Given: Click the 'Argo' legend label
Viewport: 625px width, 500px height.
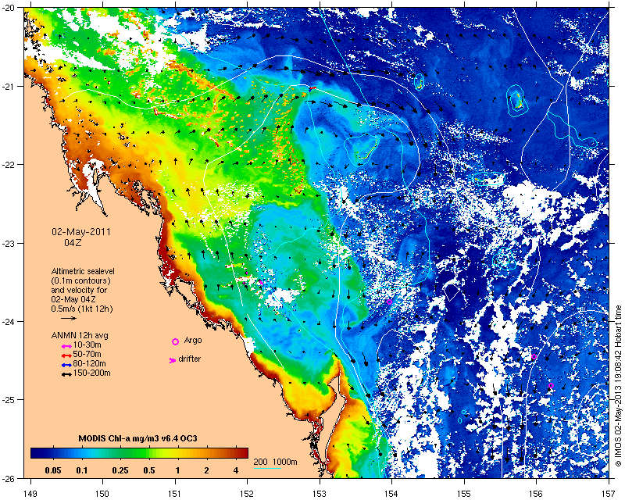Looking at the screenshot, I should tap(193, 340).
